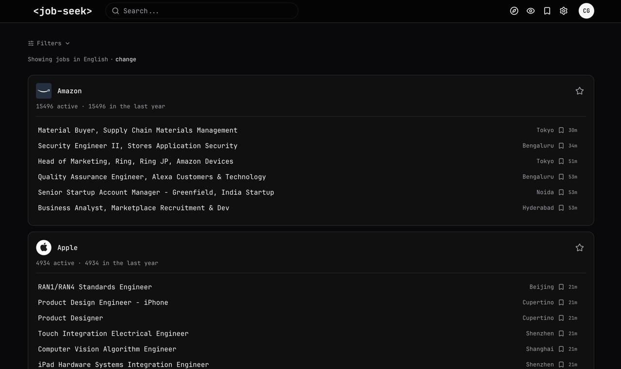Viewport: 621px width, 369px height.
Task: Open Computer Vision Algorithm Engineer listing
Action: [x=107, y=349]
